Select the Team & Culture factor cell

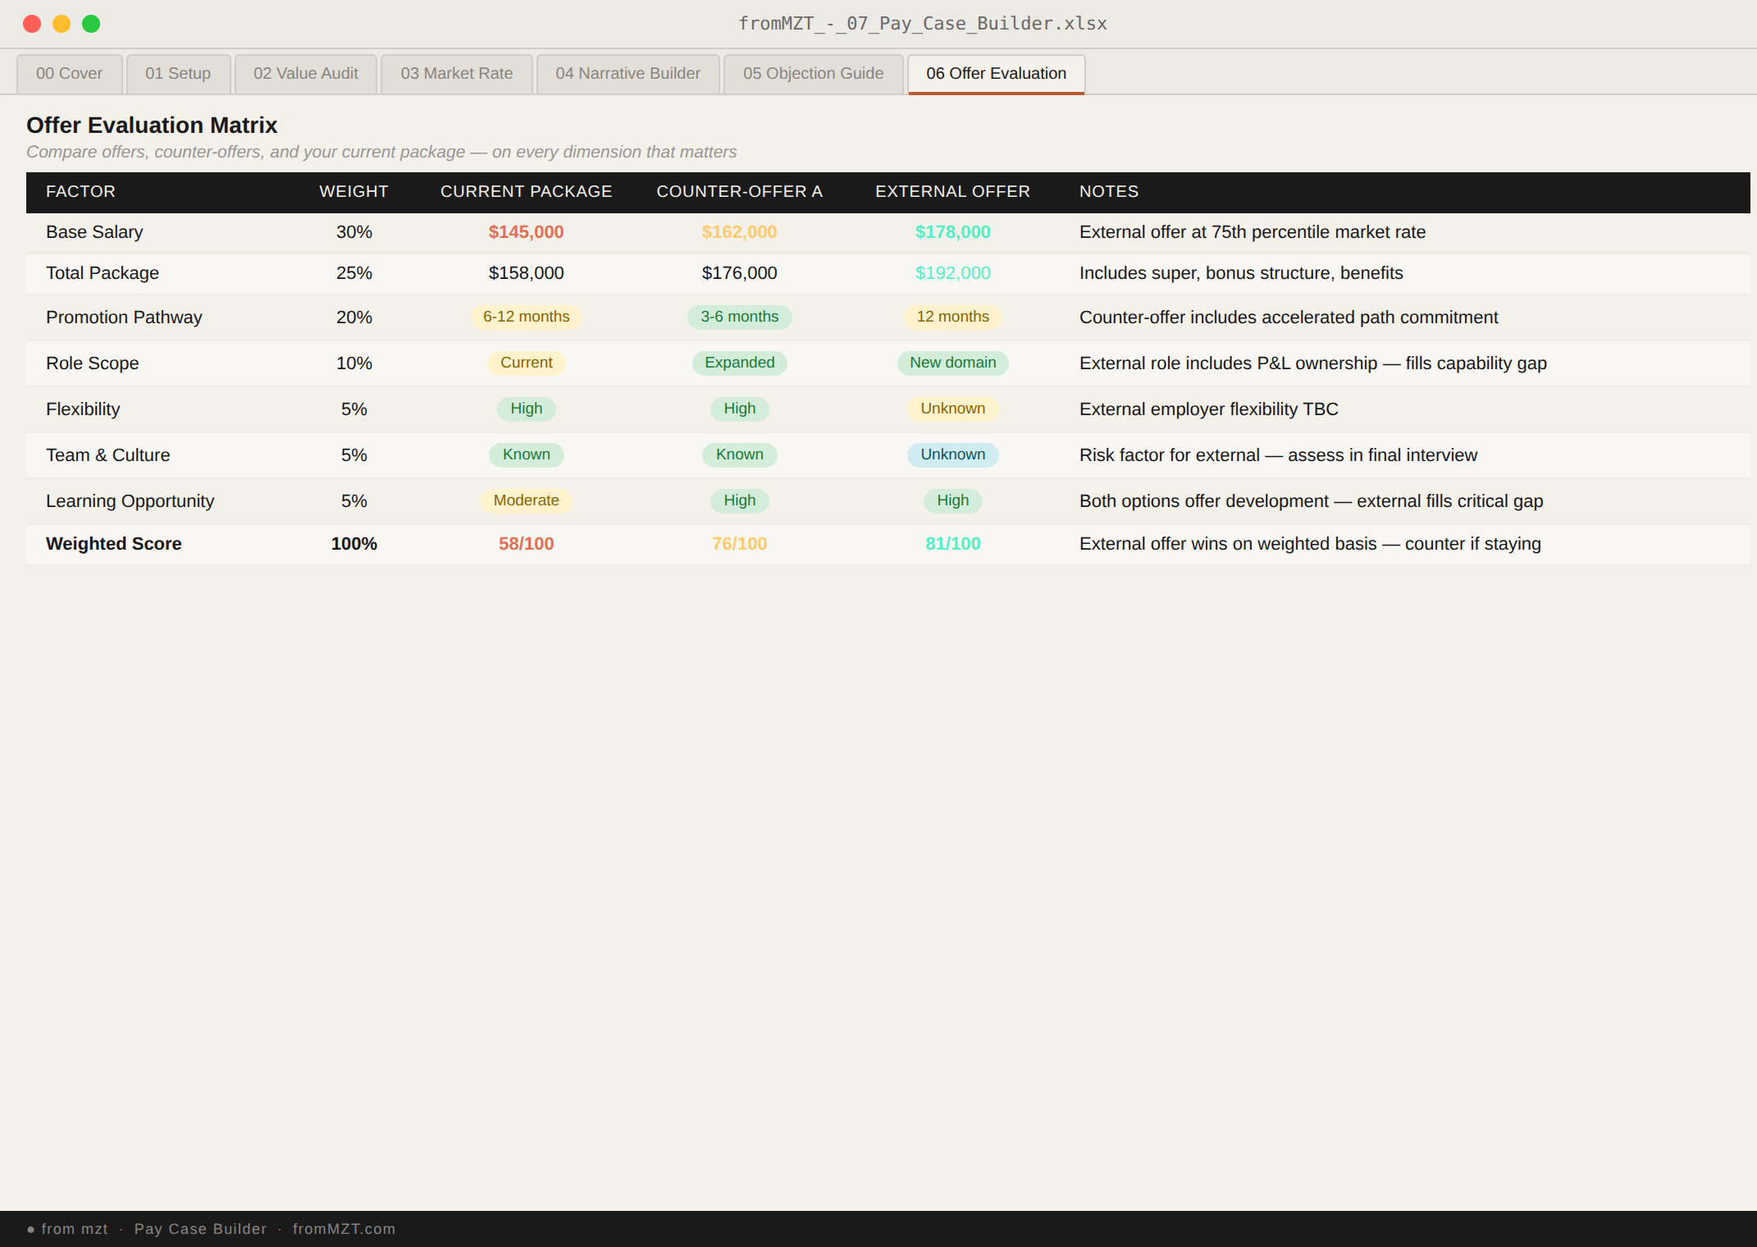[108, 455]
